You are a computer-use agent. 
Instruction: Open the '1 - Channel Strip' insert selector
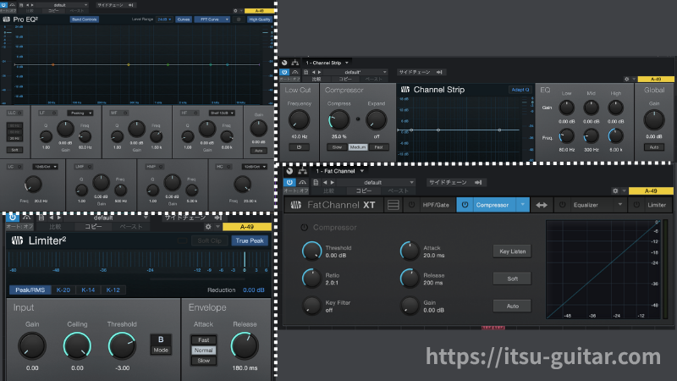tap(327, 63)
